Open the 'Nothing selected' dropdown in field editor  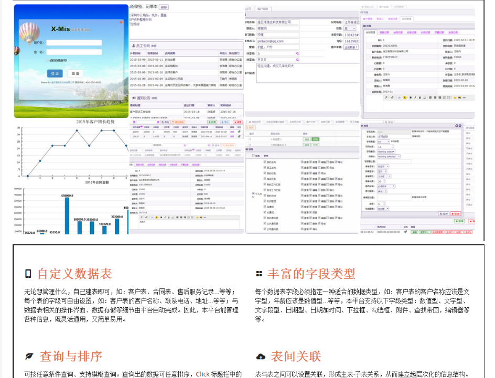click(x=389, y=156)
